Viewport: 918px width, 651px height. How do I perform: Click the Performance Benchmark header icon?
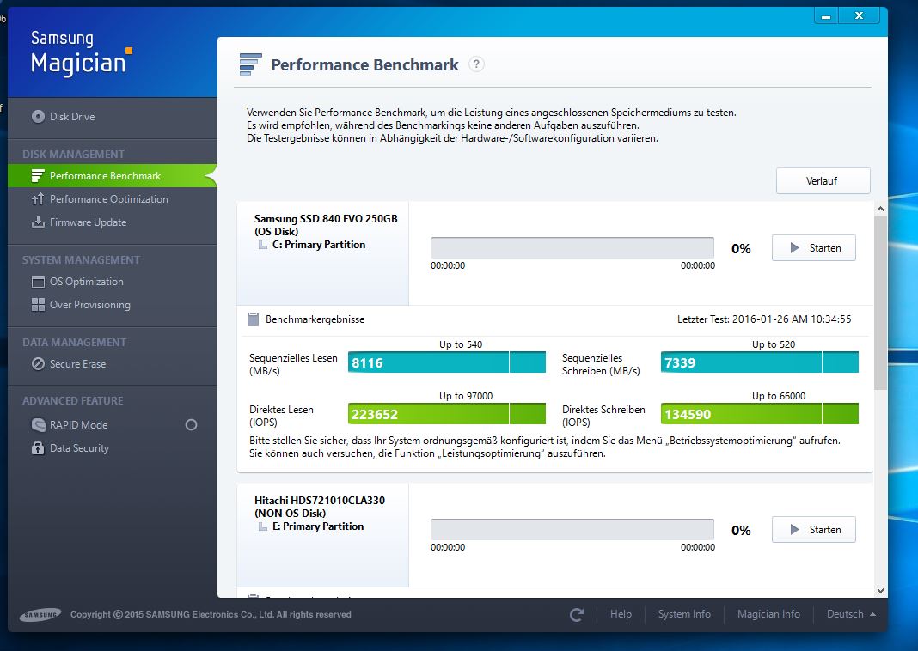point(251,64)
